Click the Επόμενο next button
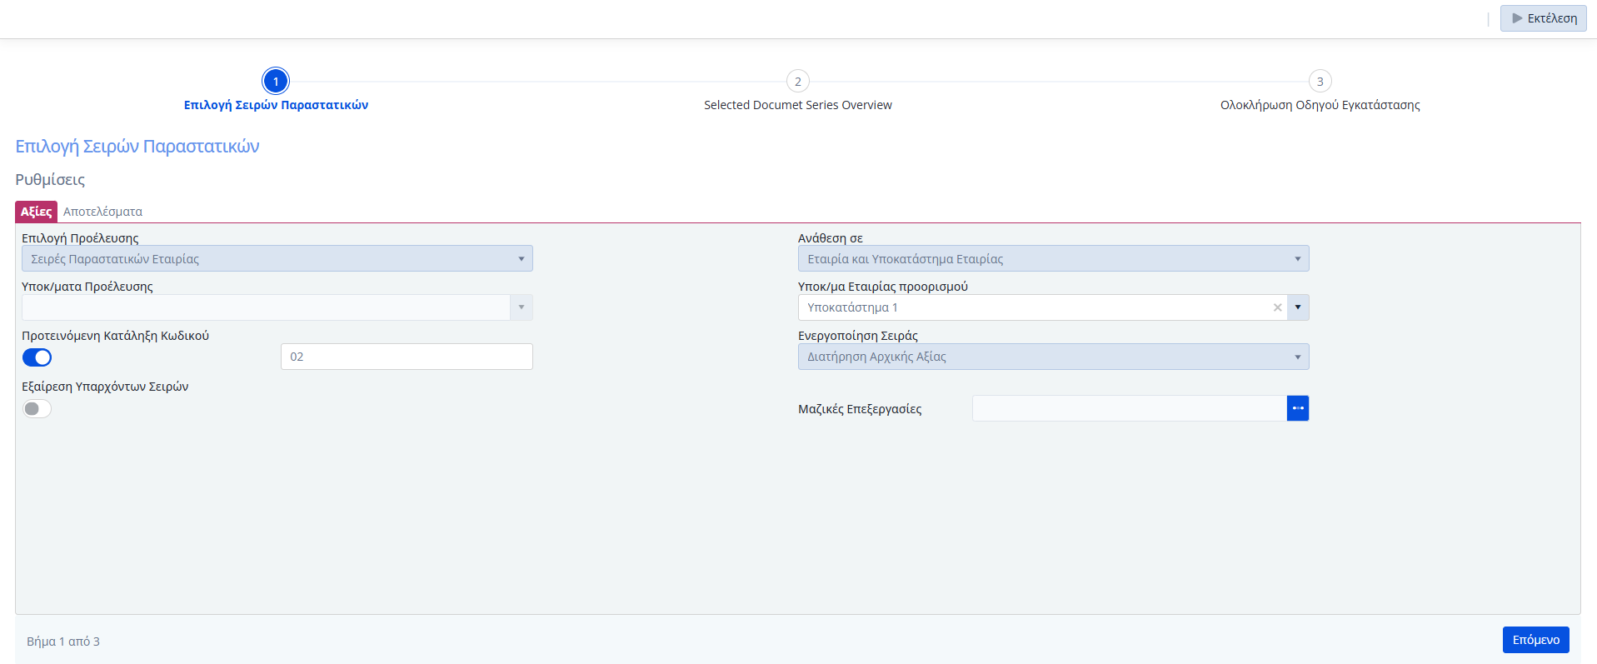The width and height of the screenshot is (1597, 664). point(1535,640)
